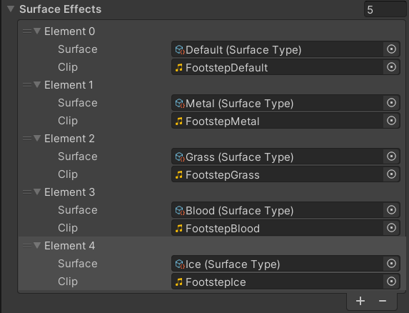Collapse Element 0 foldout triangle
Image resolution: width=409 pixels, height=313 pixels.
coord(37,31)
